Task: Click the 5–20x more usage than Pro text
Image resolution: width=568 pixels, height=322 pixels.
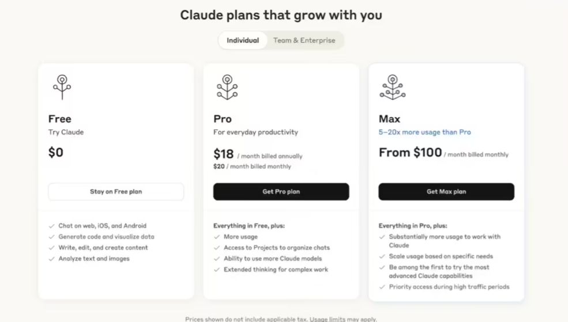Action: click(x=424, y=132)
